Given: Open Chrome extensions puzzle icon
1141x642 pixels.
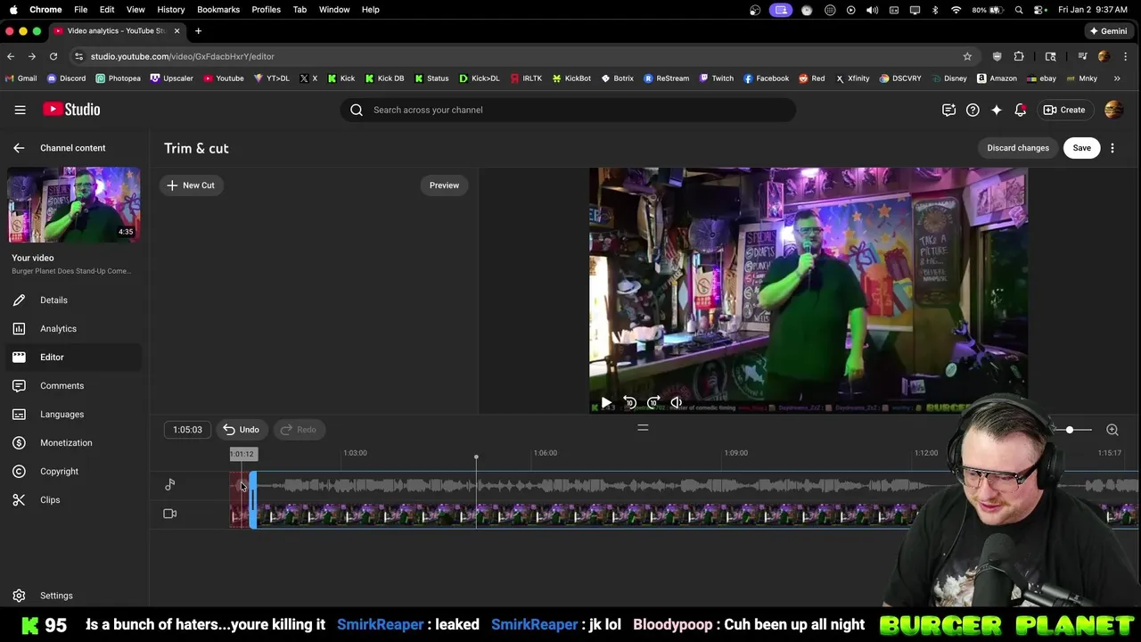Looking at the screenshot, I should point(1019,56).
